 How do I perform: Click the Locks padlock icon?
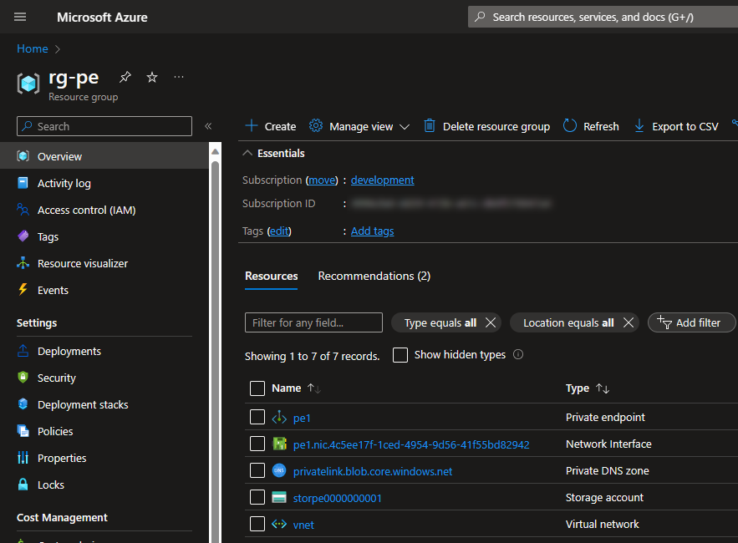click(x=23, y=485)
